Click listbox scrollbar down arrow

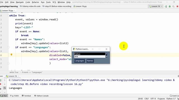[x=107, y=57]
